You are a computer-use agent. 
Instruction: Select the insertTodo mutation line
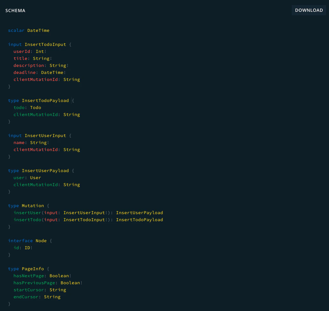click(88, 220)
